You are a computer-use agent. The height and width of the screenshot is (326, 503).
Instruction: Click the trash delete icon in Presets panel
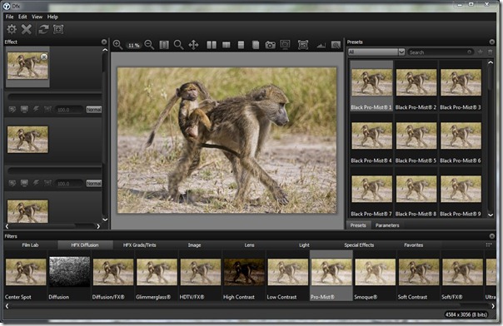(x=490, y=52)
